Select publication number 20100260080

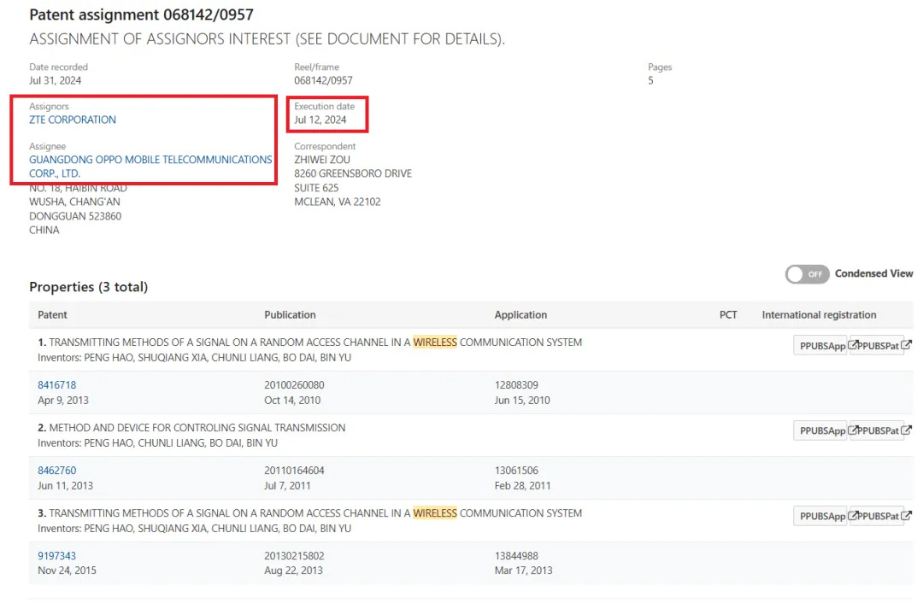click(294, 385)
